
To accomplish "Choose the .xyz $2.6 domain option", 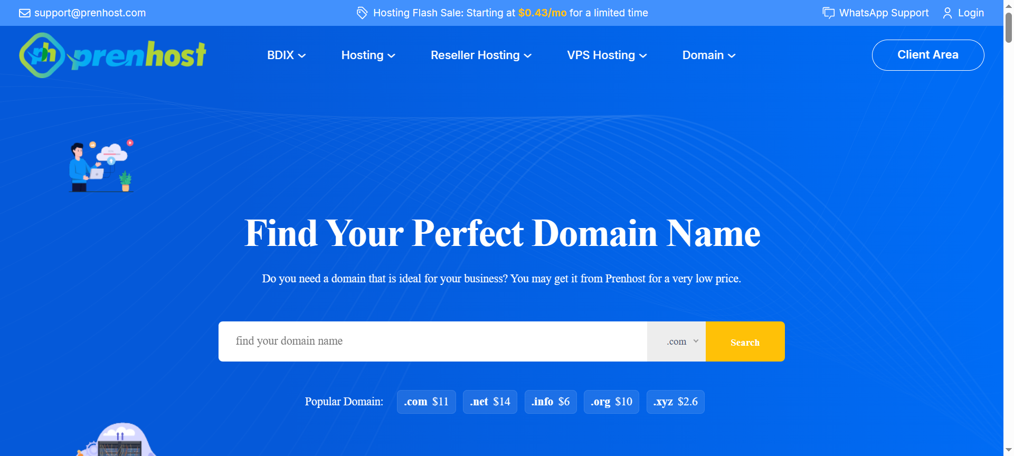I will click(x=675, y=402).
